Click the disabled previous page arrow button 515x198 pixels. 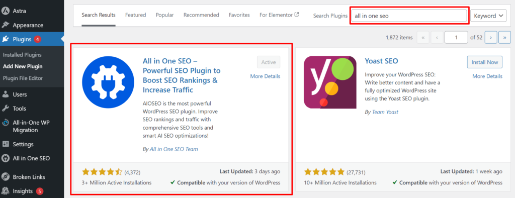[437, 37]
